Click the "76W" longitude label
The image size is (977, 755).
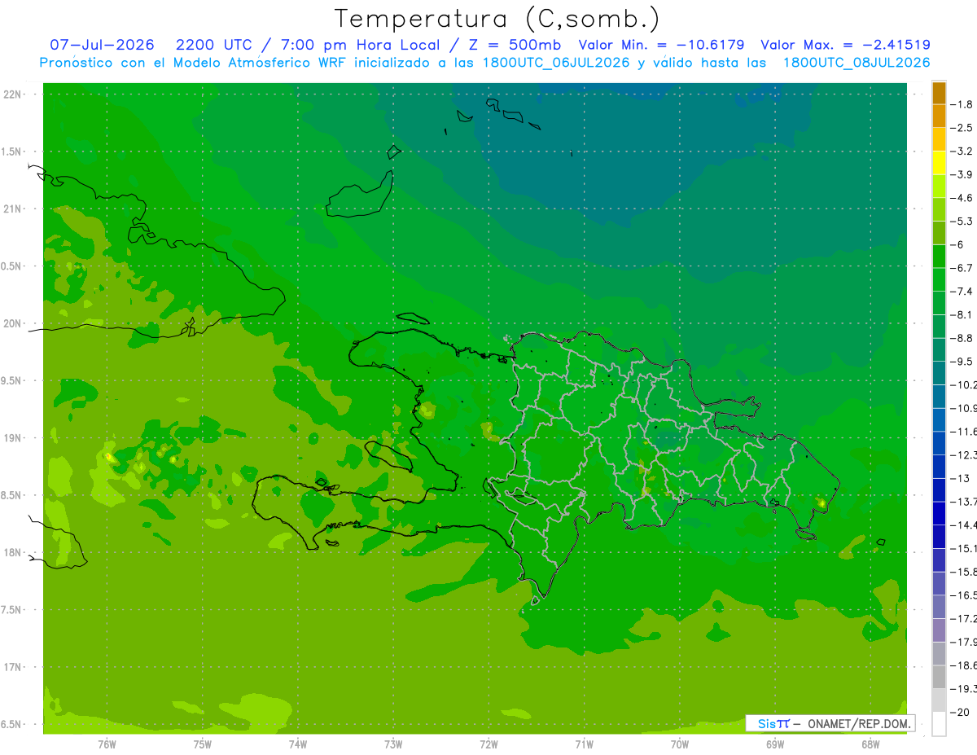(x=107, y=744)
